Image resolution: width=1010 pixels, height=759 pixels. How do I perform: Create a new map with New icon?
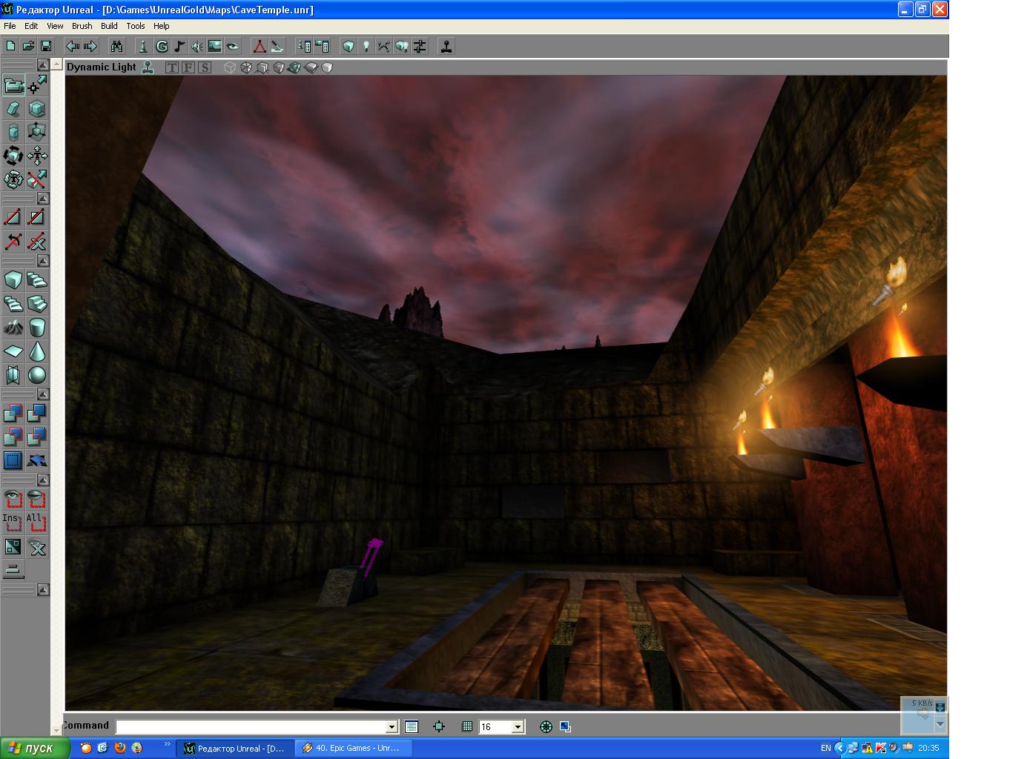(11, 46)
